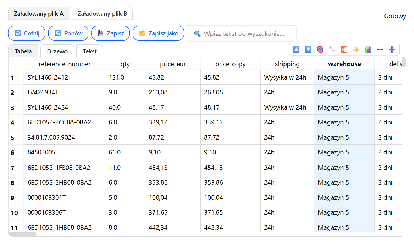Click the wrench tool icon
The height and width of the screenshot is (244, 414).
[332, 49]
